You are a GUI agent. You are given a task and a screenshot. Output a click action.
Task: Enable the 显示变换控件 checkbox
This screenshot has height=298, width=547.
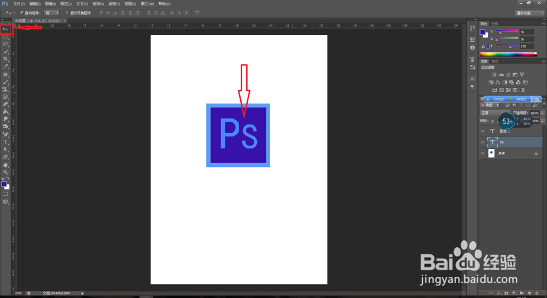click(67, 13)
